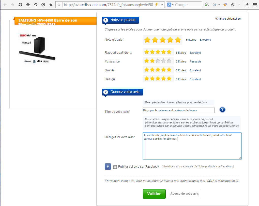Open the Google search engine selector
The image size is (259, 206).
(x=170, y=5)
